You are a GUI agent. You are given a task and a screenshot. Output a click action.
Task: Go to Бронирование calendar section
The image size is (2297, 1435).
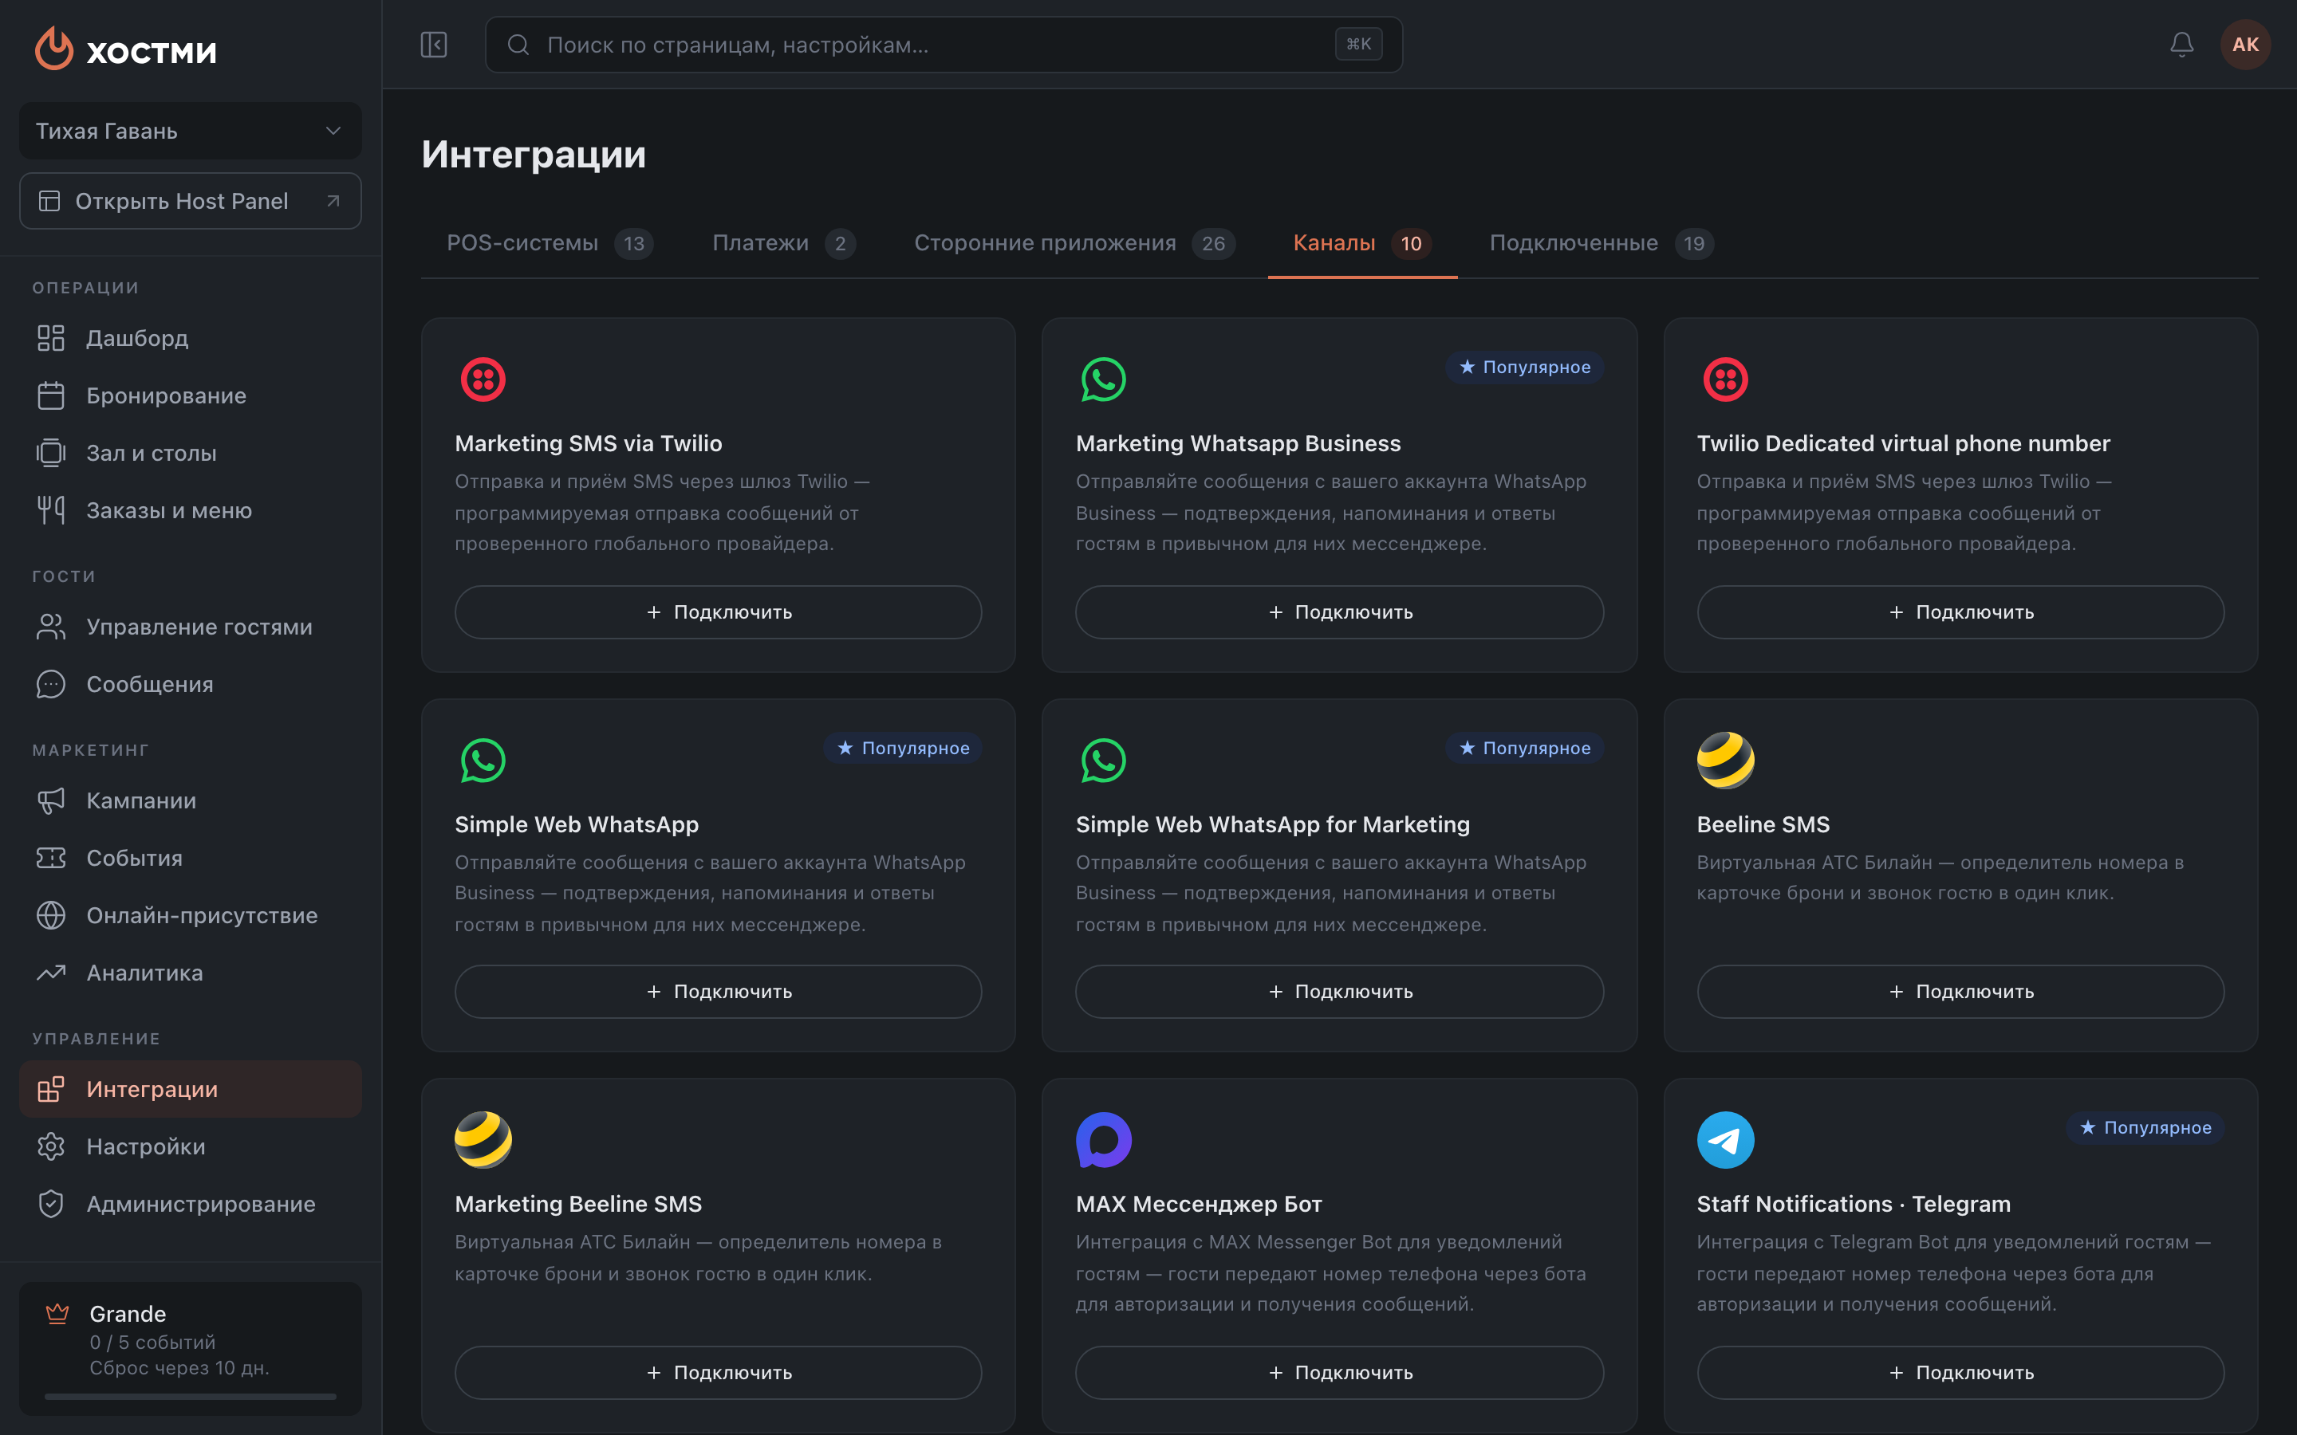(190, 395)
